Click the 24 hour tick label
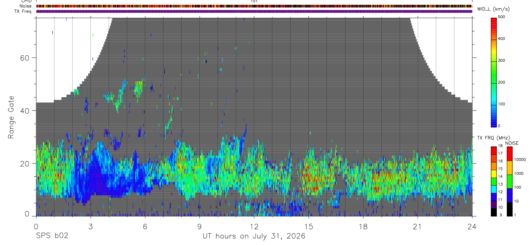The height and width of the screenshot is (245, 531). [472, 226]
